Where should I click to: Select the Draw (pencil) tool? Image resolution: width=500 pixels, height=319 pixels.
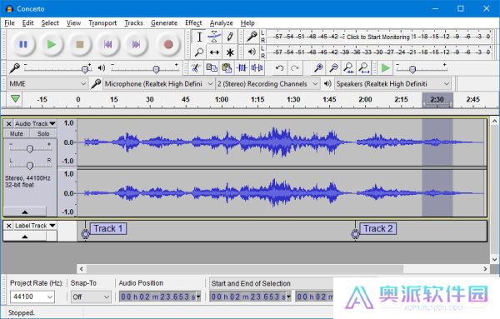coord(230,37)
